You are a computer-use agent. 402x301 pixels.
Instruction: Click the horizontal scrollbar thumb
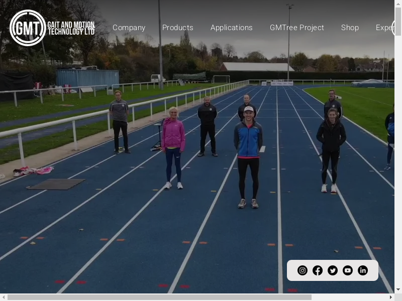(159, 297)
